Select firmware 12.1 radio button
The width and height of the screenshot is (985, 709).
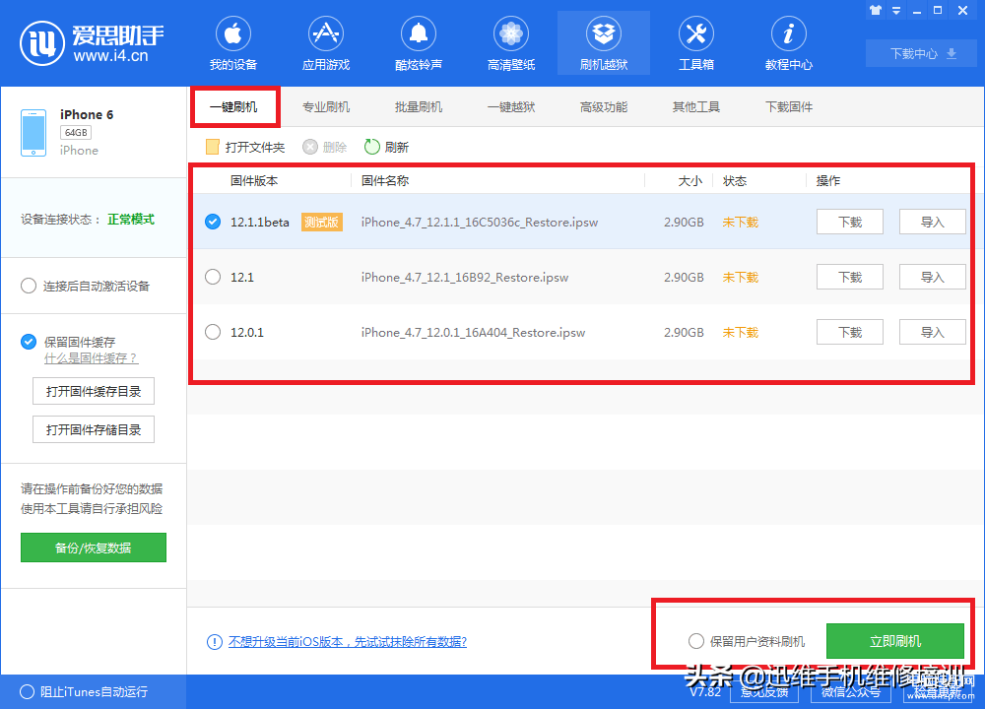pos(213,277)
